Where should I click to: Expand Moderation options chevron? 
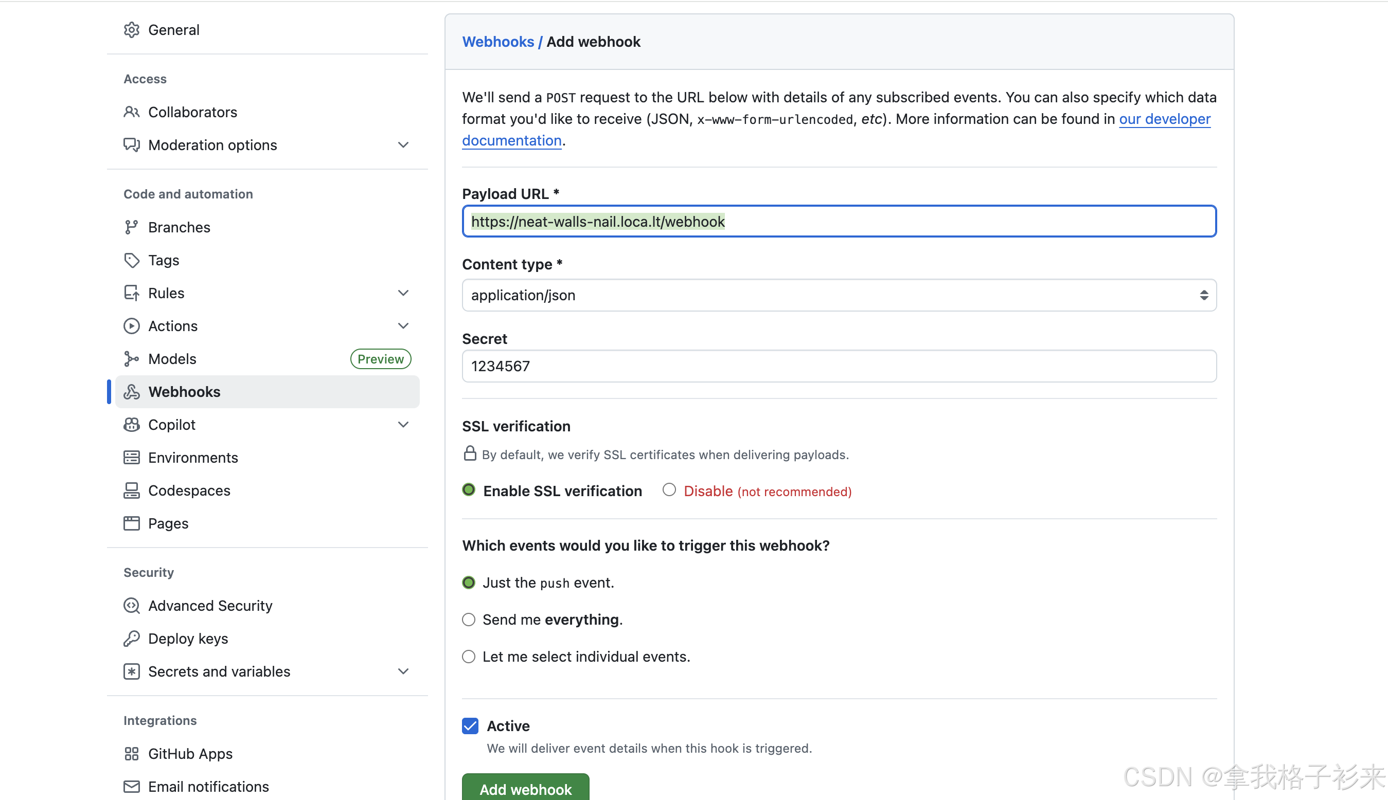403,145
